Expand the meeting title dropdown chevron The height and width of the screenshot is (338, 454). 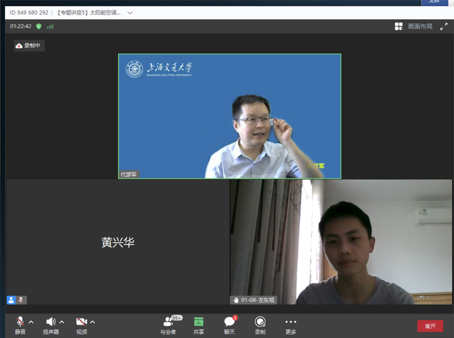pyautogui.click(x=130, y=13)
